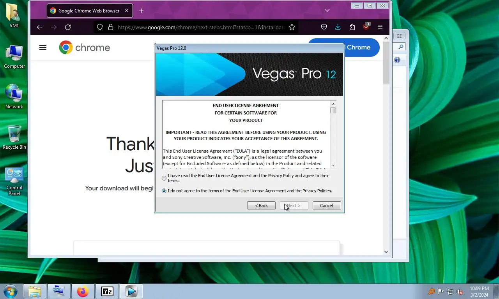Click 'END USER LICENSE AGREEMENT' heading

click(x=246, y=106)
